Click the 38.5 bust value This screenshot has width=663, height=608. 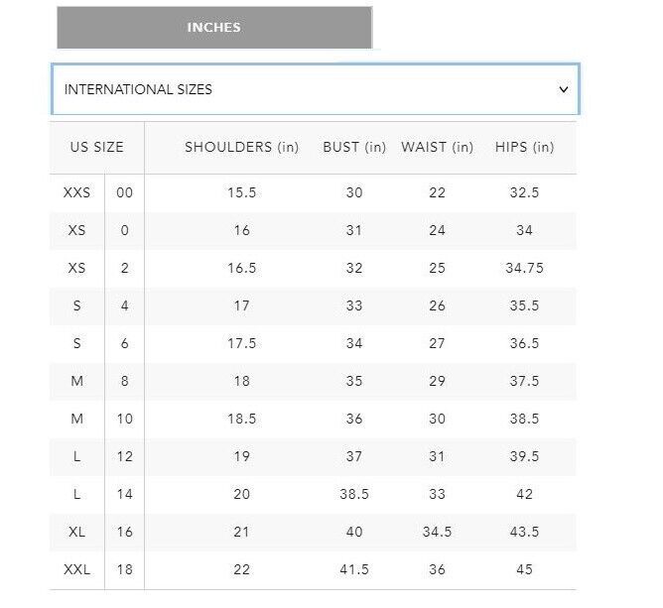coord(354,494)
